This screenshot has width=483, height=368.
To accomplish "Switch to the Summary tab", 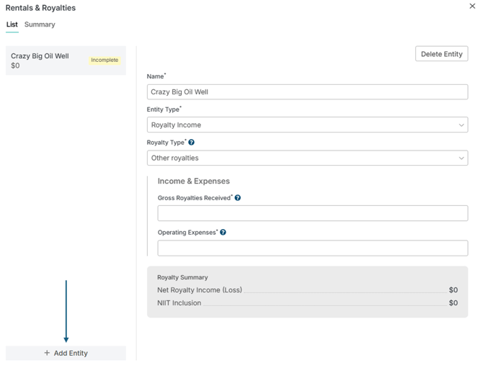I will 40,24.
